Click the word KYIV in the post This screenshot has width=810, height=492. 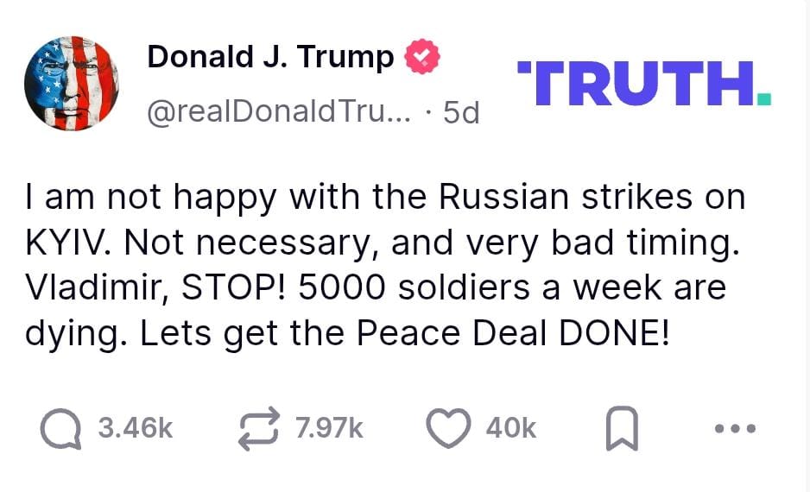click(x=68, y=243)
